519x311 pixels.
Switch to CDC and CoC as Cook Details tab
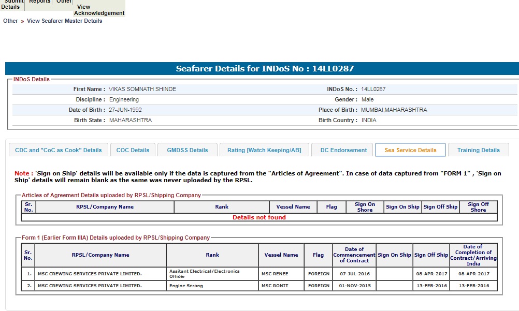click(59, 150)
